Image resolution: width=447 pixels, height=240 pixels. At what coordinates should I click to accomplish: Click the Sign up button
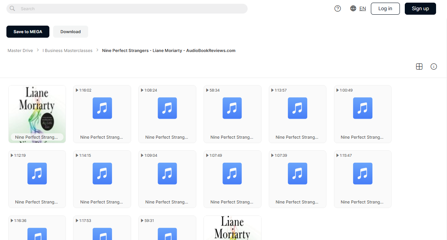(420, 9)
